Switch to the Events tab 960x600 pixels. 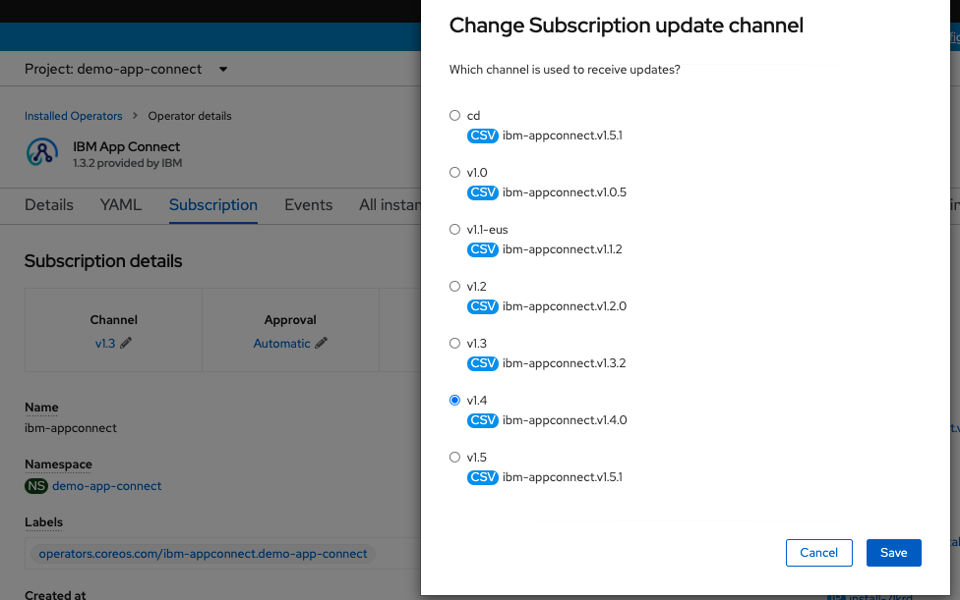coord(308,204)
